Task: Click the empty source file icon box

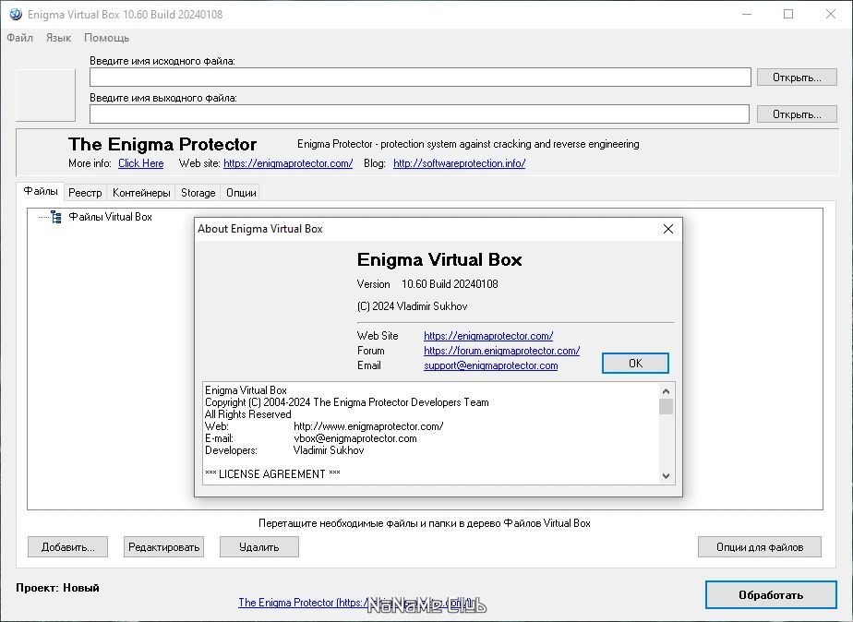Action: pyautogui.click(x=45, y=95)
